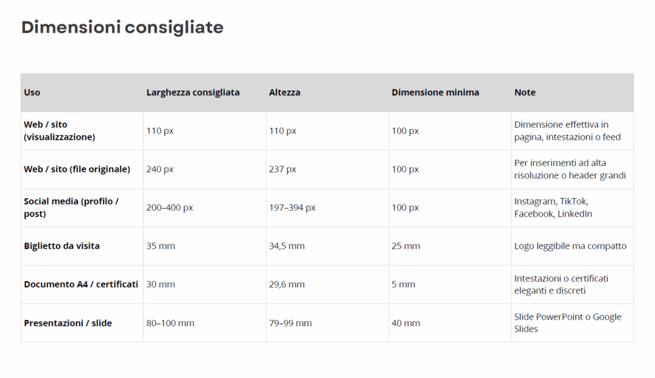Viewport: 655px width, 378px height.
Task: Select the "Altezza" column header
Action: [x=285, y=93]
